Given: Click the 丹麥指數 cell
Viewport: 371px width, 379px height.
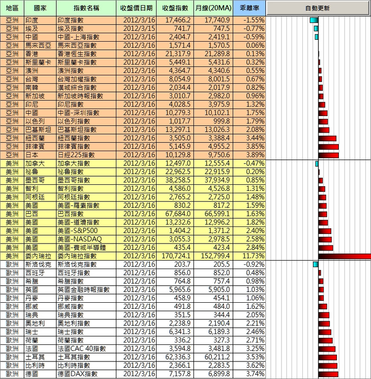Looking at the screenshot, I should 86,298.
